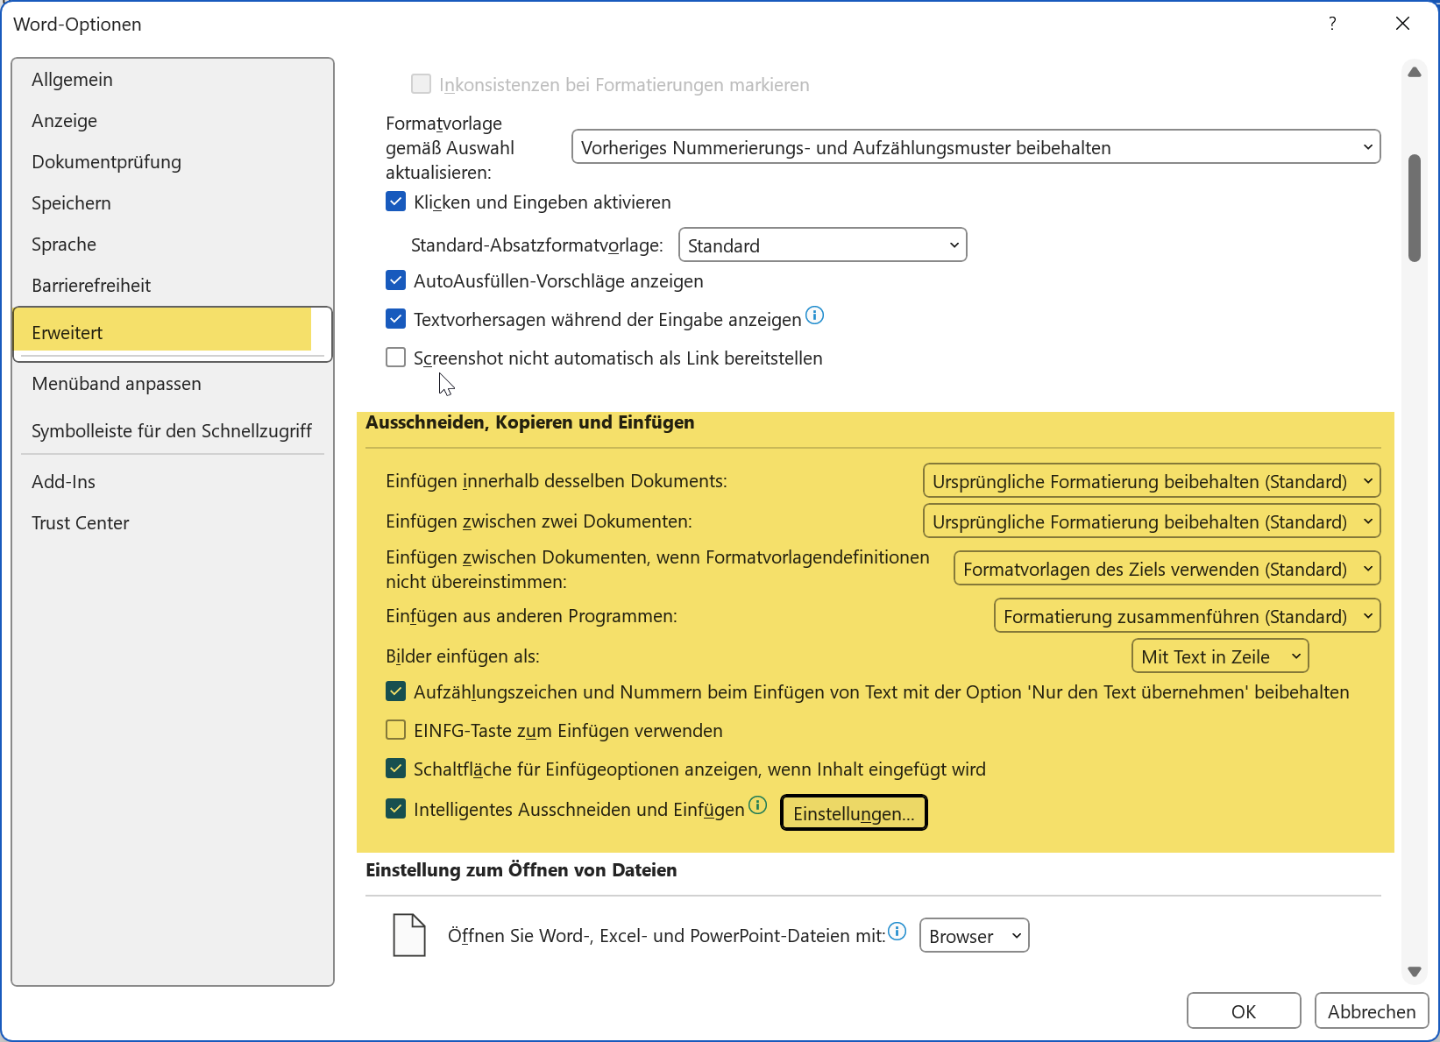Click the help question mark icon
This screenshot has height=1042, width=1440.
click(1332, 24)
